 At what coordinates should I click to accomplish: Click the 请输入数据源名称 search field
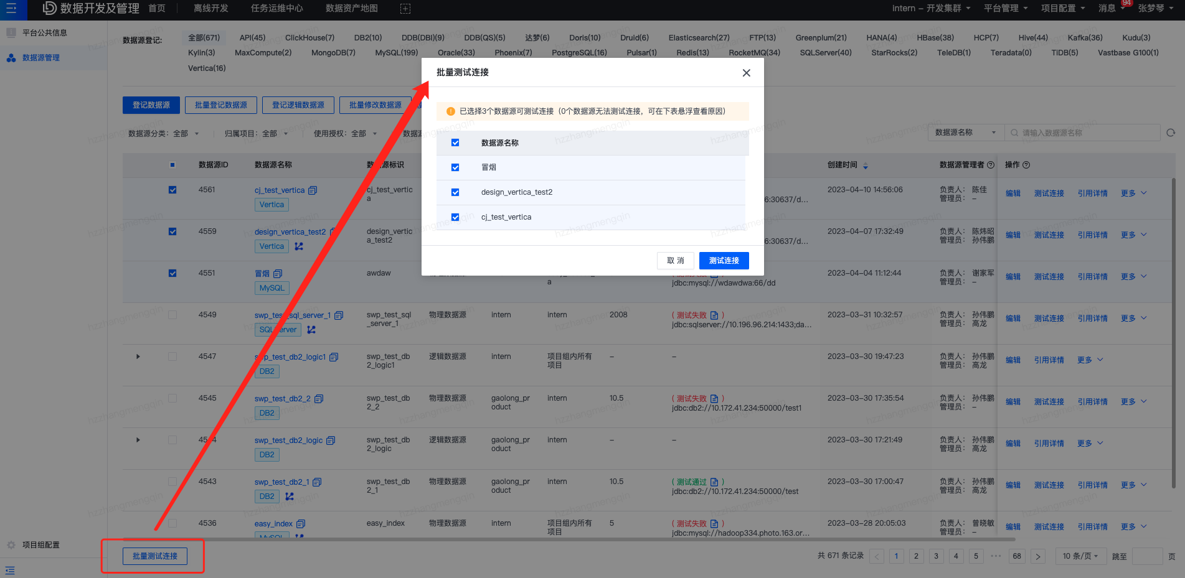pos(1082,133)
